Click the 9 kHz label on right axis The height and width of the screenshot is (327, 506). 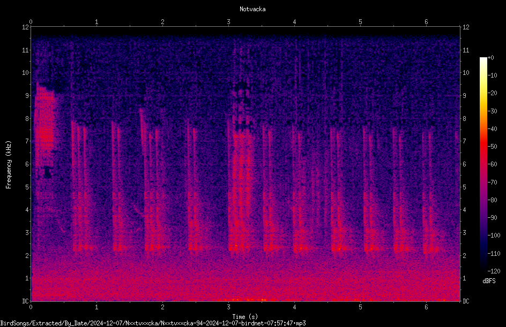point(464,96)
